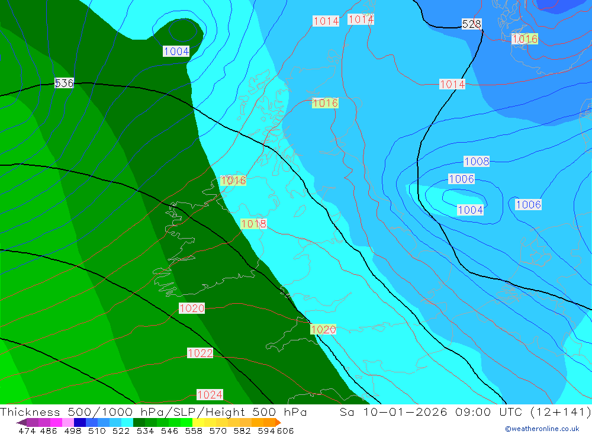The height and width of the screenshot is (434, 592).
Task: Click the 1006 label between 1008 and 1004
Action: point(461,179)
